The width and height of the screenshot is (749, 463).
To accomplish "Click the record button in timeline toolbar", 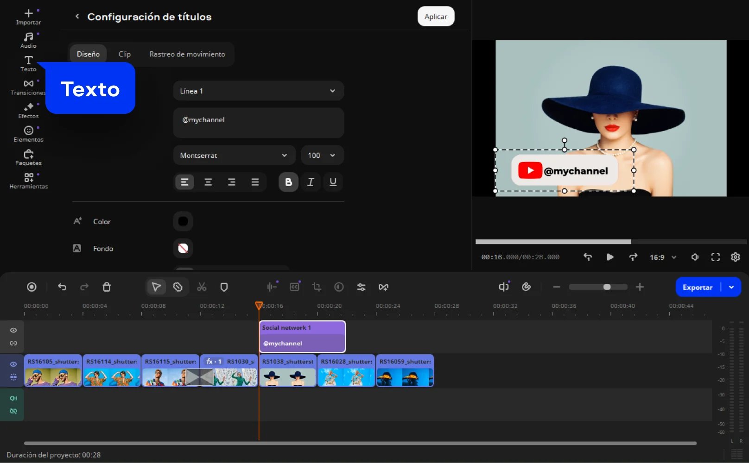I will pos(32,287).
